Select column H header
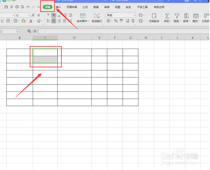The width and height of the screenshot is (210, 170). click(x=146, y=38)
